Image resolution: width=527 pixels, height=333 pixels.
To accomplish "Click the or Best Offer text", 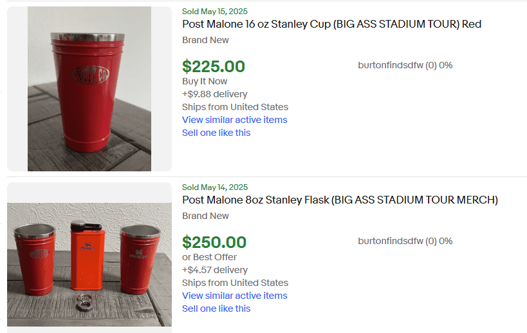I will 209,257.
